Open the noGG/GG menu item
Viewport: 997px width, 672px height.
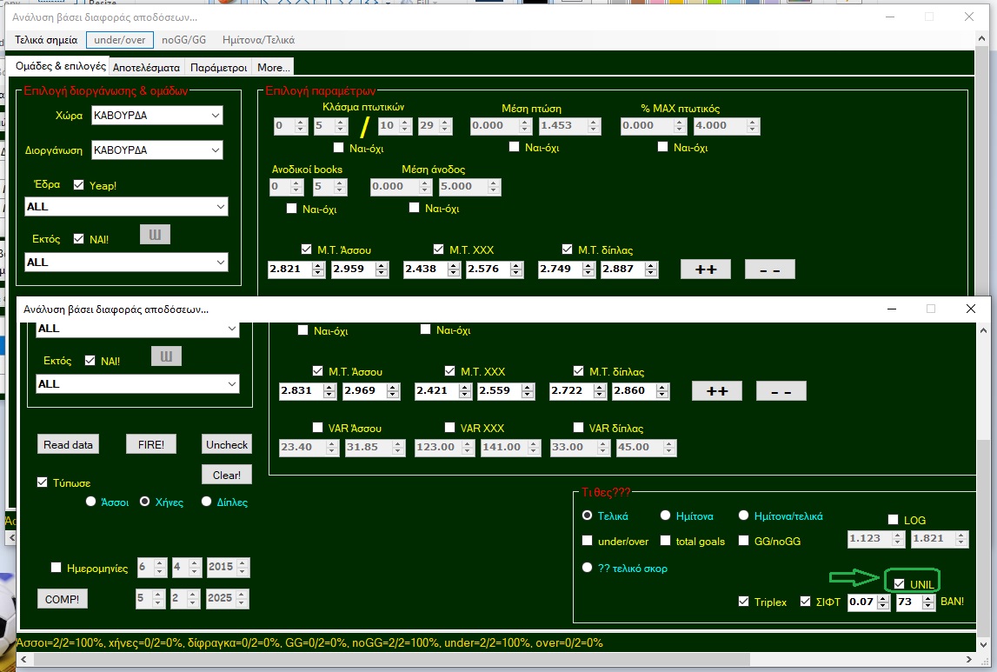tap(184, 40)
